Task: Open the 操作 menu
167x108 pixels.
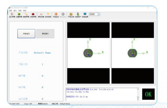Action: tap(15, 11)
